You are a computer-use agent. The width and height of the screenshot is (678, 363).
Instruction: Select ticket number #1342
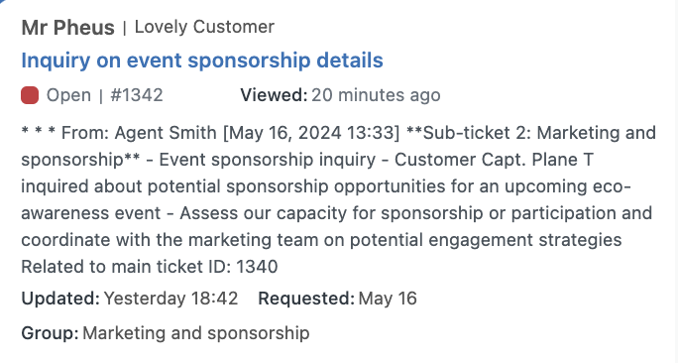[137, 95]
